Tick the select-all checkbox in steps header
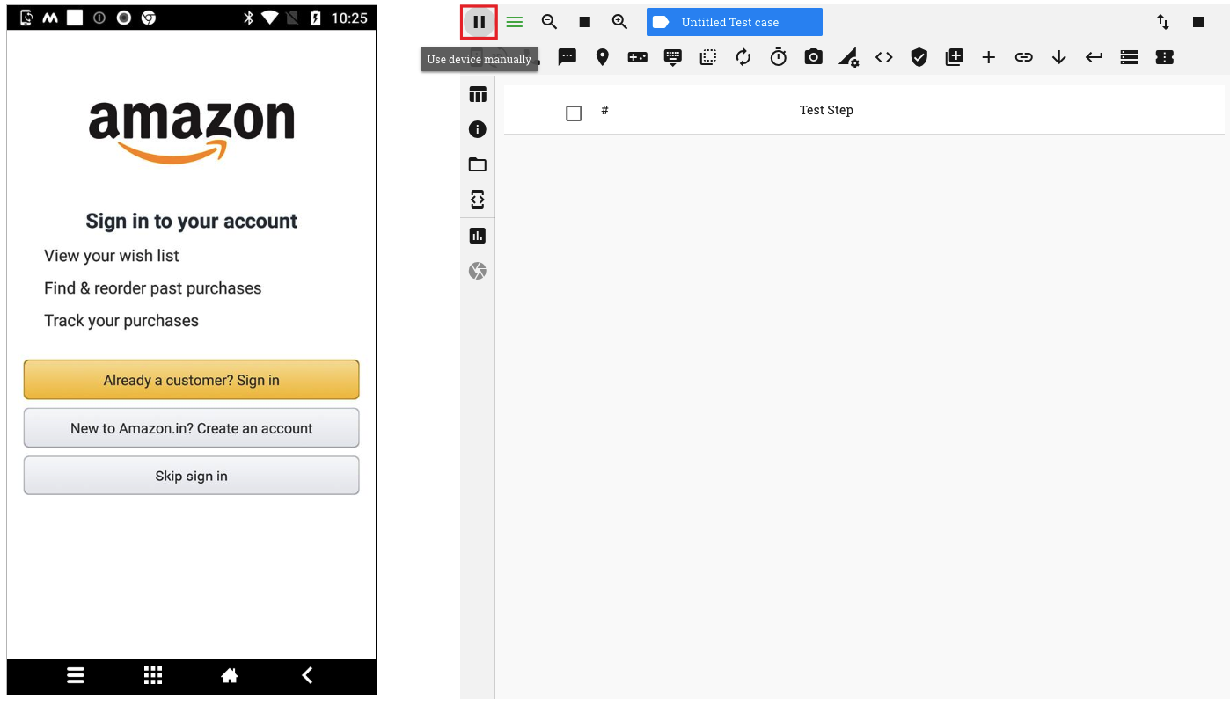This screenshot has width=1230, height=706. 574,113
